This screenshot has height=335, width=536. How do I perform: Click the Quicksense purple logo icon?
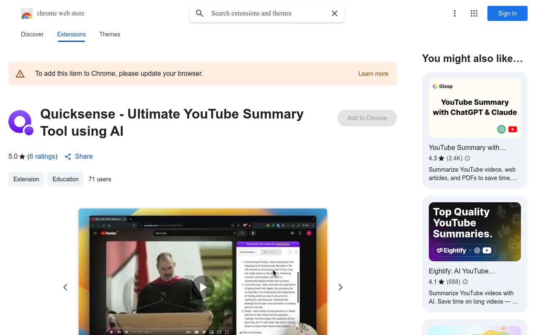coord(21,123)
